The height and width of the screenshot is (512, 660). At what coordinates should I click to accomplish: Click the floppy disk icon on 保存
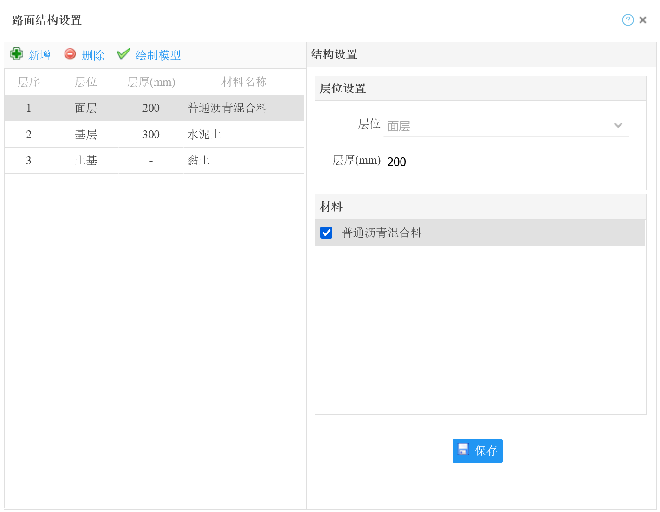[x=463, y=449]
